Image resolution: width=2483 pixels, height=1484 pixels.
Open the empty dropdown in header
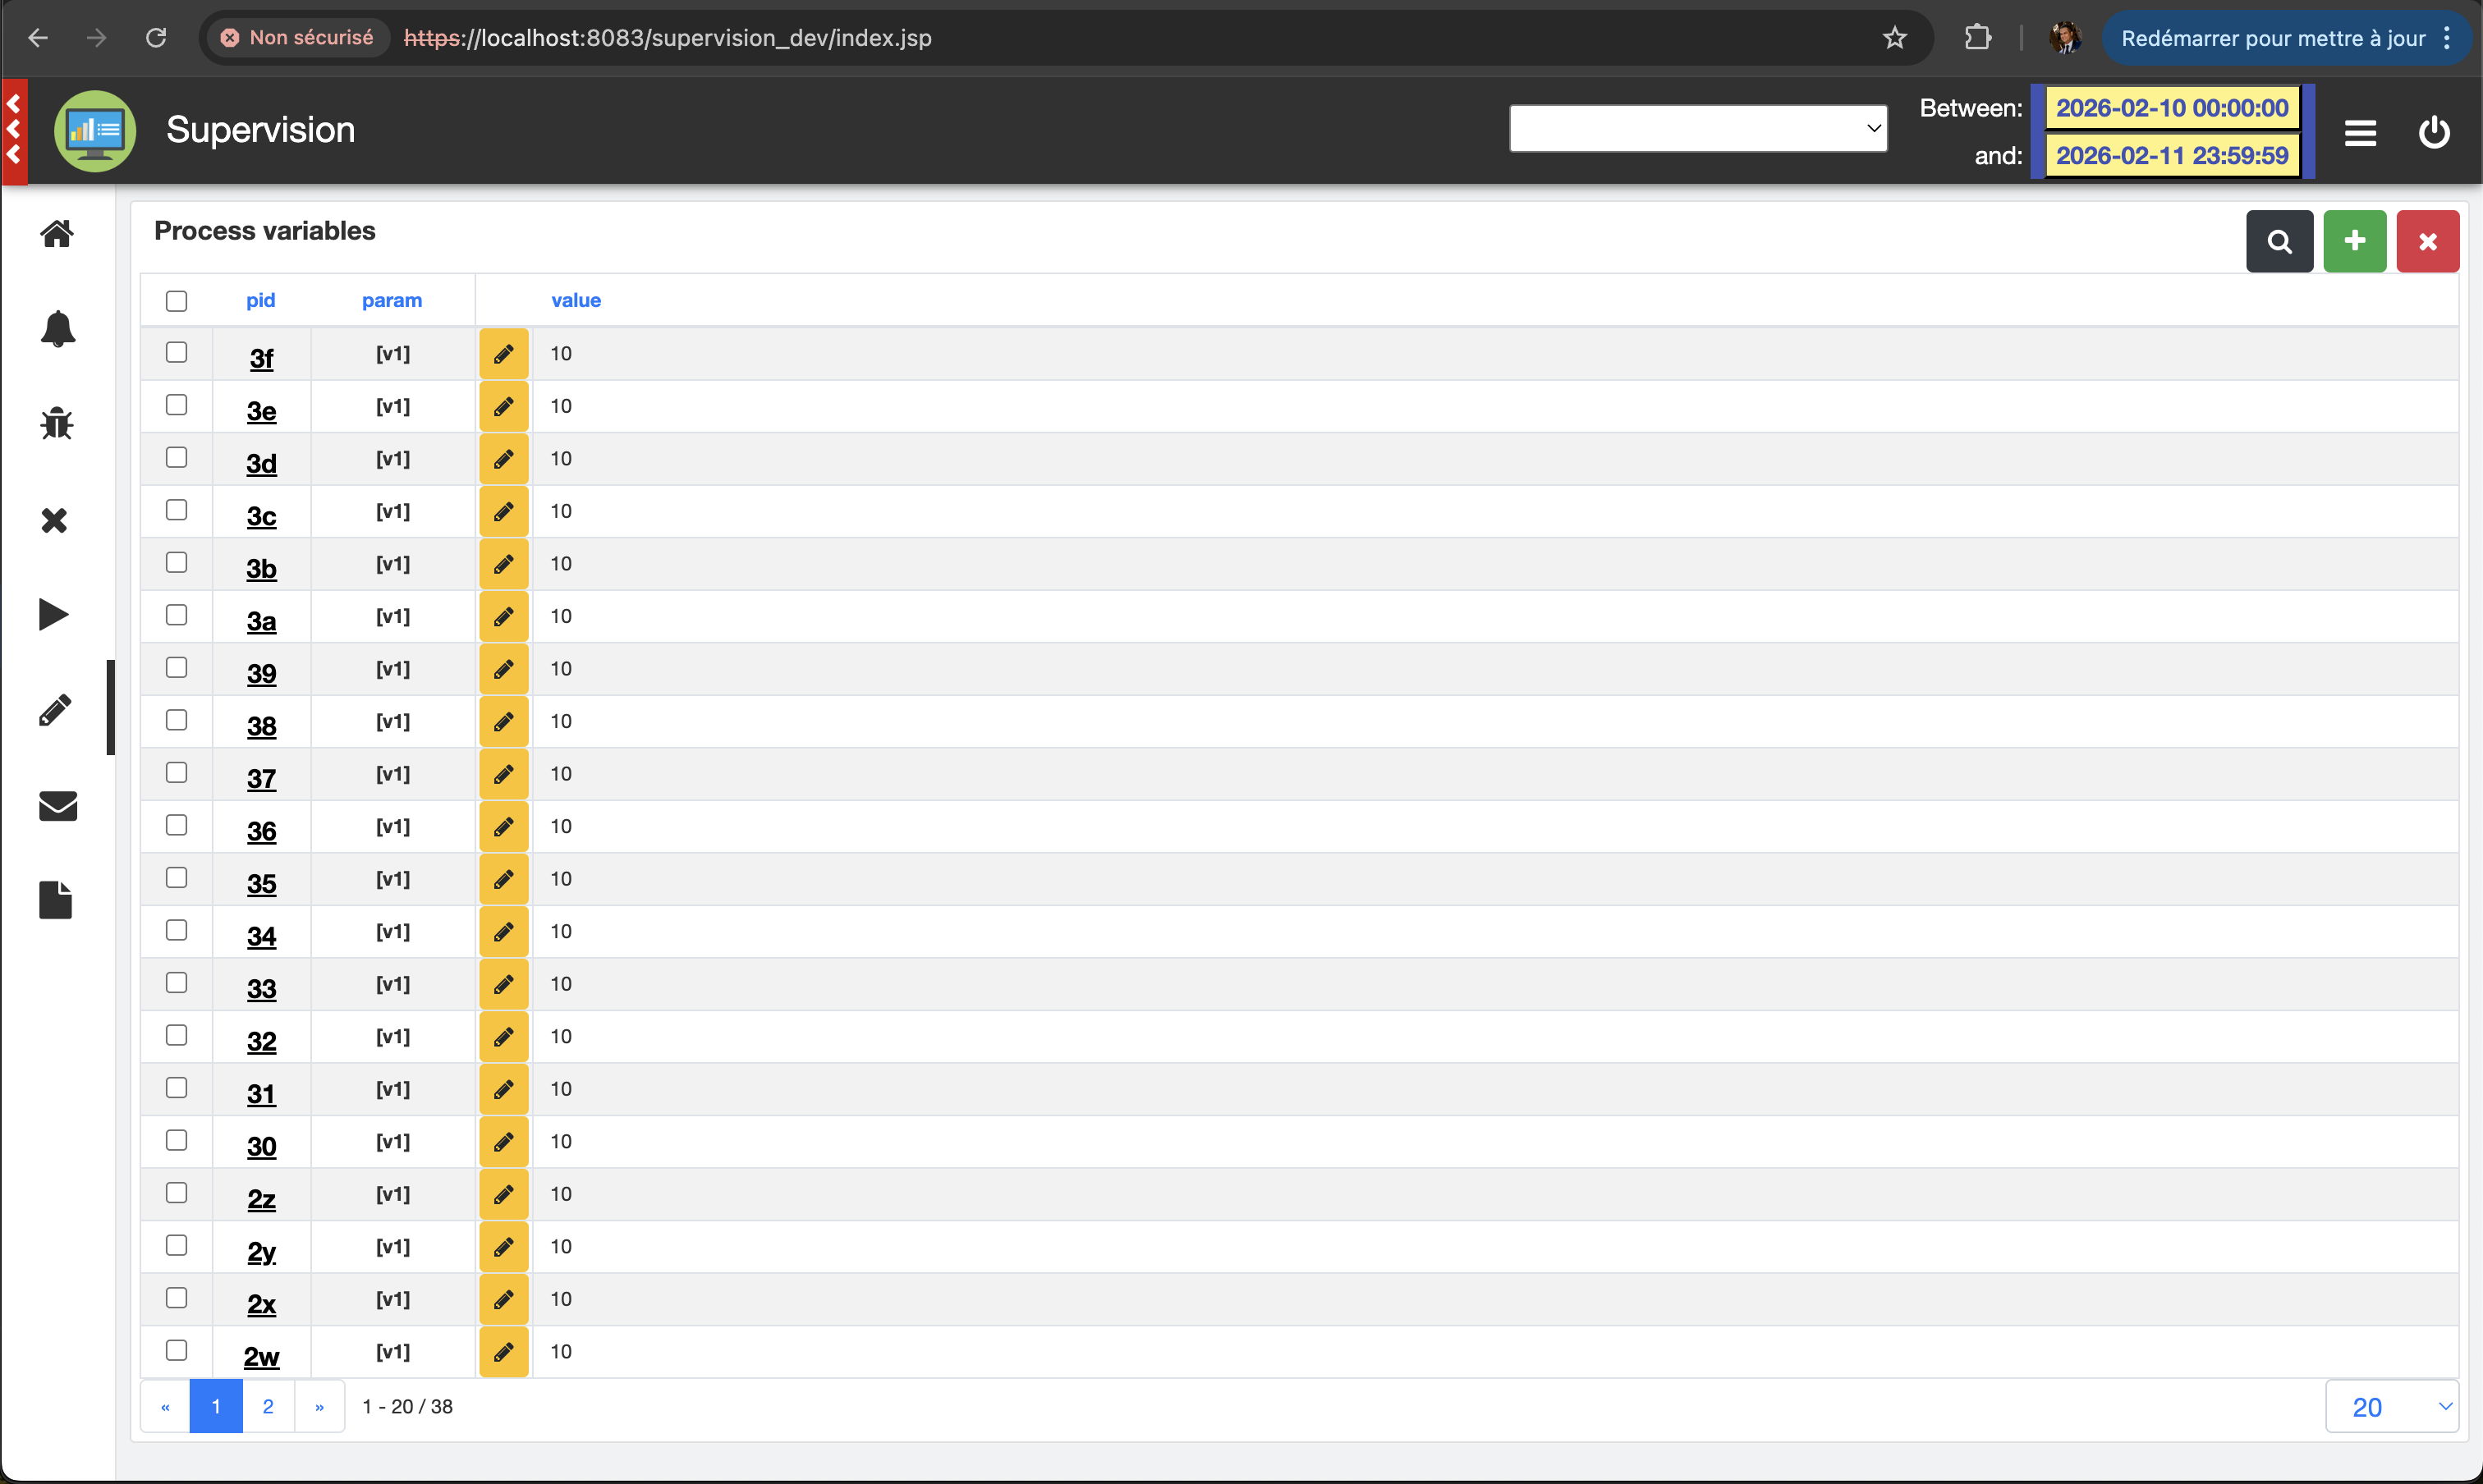click(1698, 129)
